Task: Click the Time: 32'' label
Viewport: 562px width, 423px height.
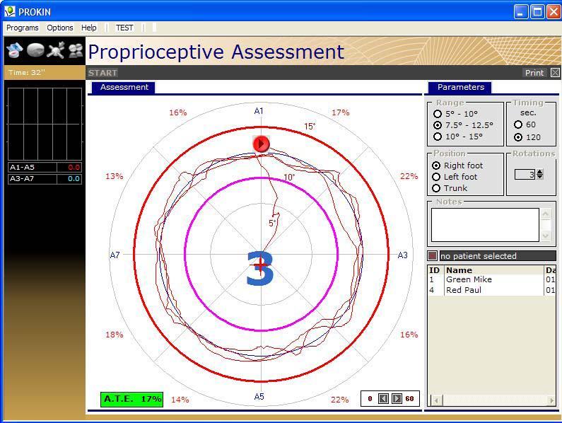Action: tap(27, 72)
